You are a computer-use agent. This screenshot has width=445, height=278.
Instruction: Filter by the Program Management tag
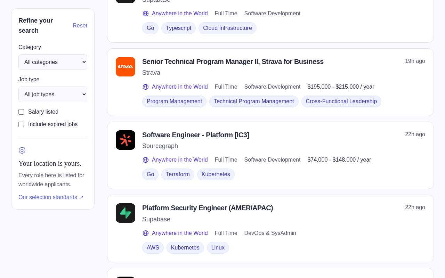174,101
